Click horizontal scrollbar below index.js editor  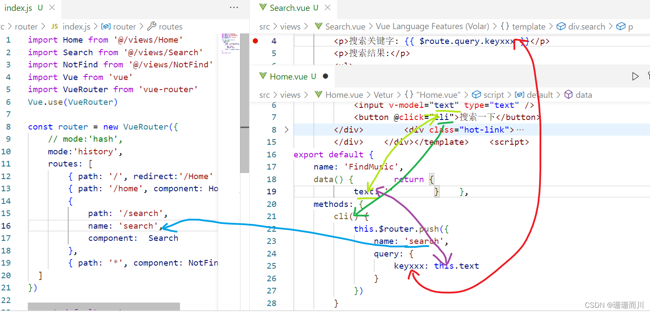pos(104,306)
